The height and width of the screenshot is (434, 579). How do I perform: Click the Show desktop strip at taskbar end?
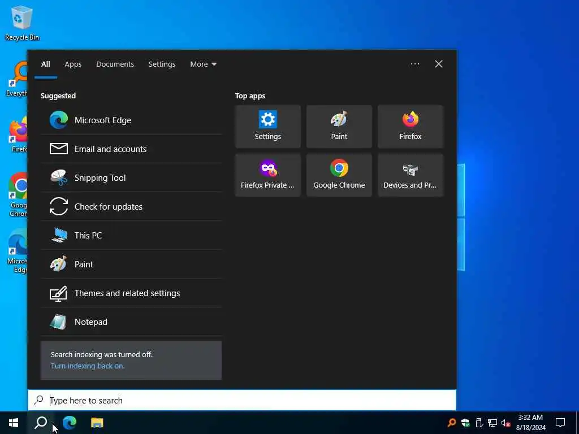pyautogui.click(x=577, y=423)
